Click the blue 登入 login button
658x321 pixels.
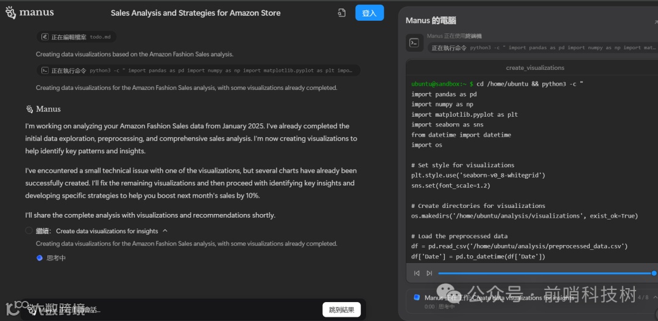click(x=369, y=13)
